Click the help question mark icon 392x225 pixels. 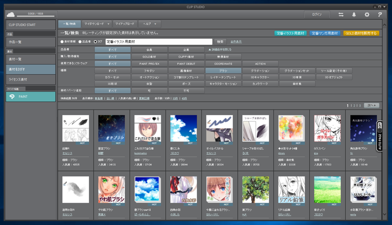(380, 15)
